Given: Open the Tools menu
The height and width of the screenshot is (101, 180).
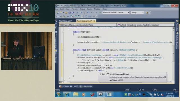Looking at the screenshot, I should (x=89, y=9).
